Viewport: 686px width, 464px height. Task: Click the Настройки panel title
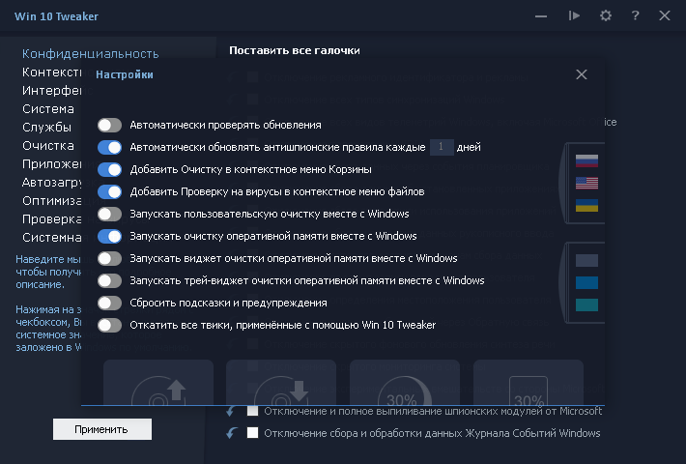click(125, 74)
